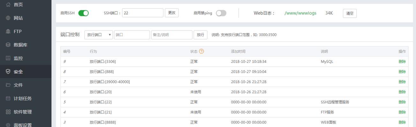416x127 pixels.
Task: Click the 备注/说明 input field
Action: pos(172,35)
